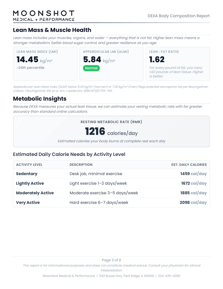Click the Activity Level column header
Viewport: 223px width, 289px height.
click(29, 165)
